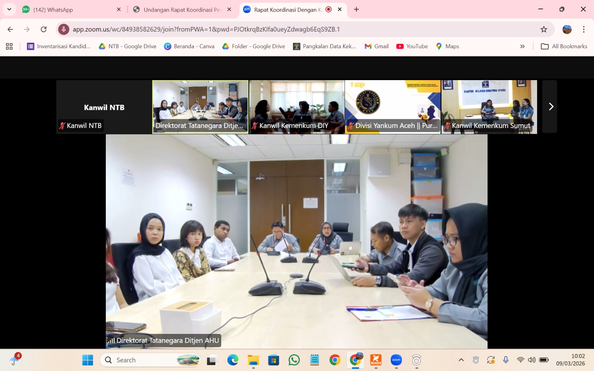This screenshot has width=594, height=371.
Task: Reload the Zoom meeting page
Action: pos(44,29)
